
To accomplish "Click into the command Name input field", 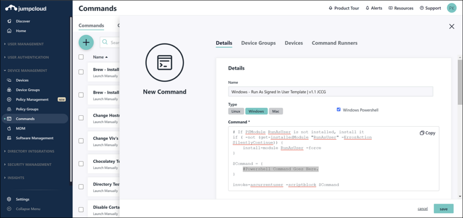I will (x=330, y=92).
